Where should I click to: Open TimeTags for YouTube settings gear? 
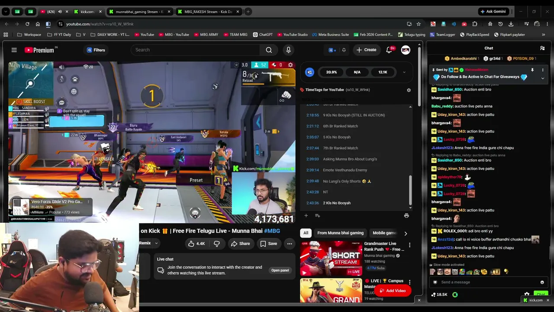point(409,90)
